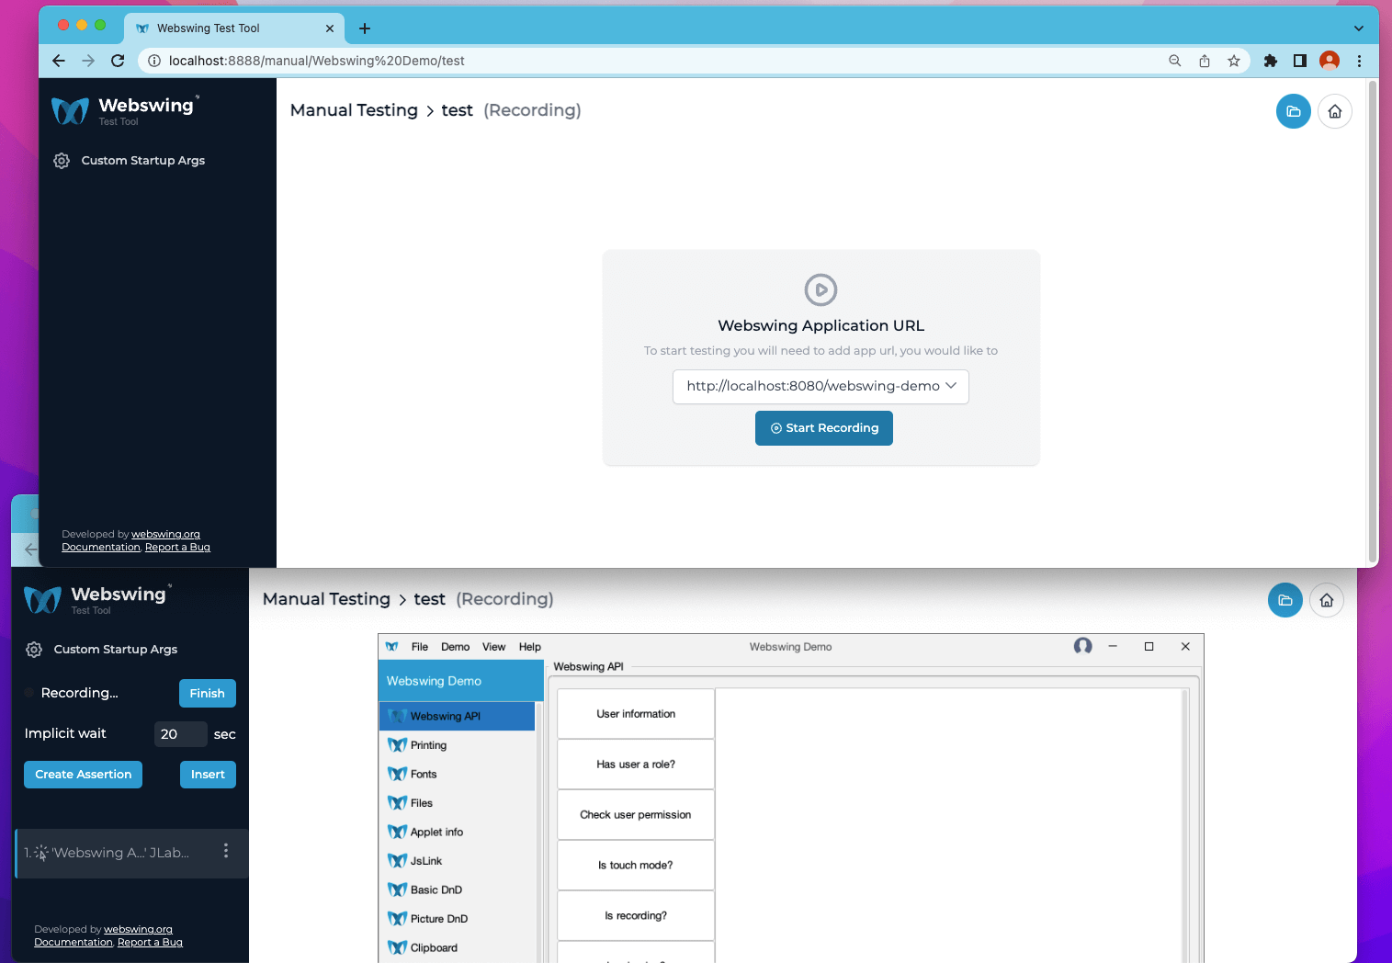Open Report a Bug link in bottom window
This screenshot has width=1392, height=963.
coord(150,942)
